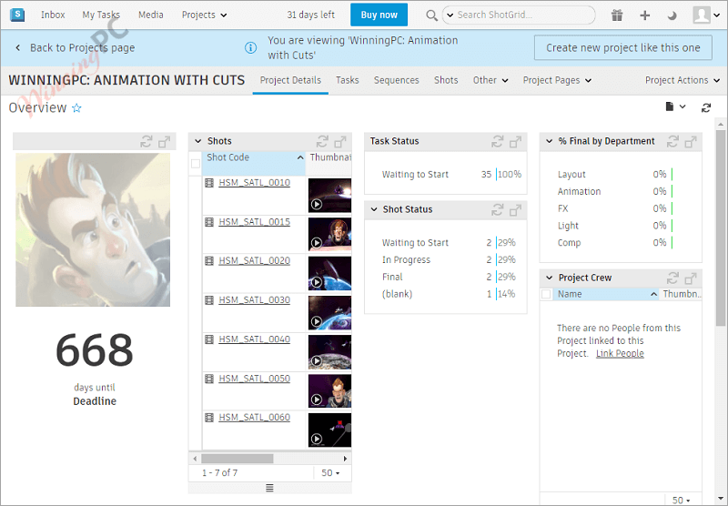The width and height of the screenshot is (728, 506).
Task: Toggle dark mode moon icon
Action: pos(672,15)
